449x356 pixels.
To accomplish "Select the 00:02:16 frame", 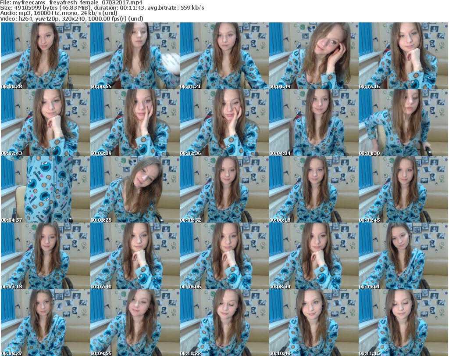I will [403, 56].
